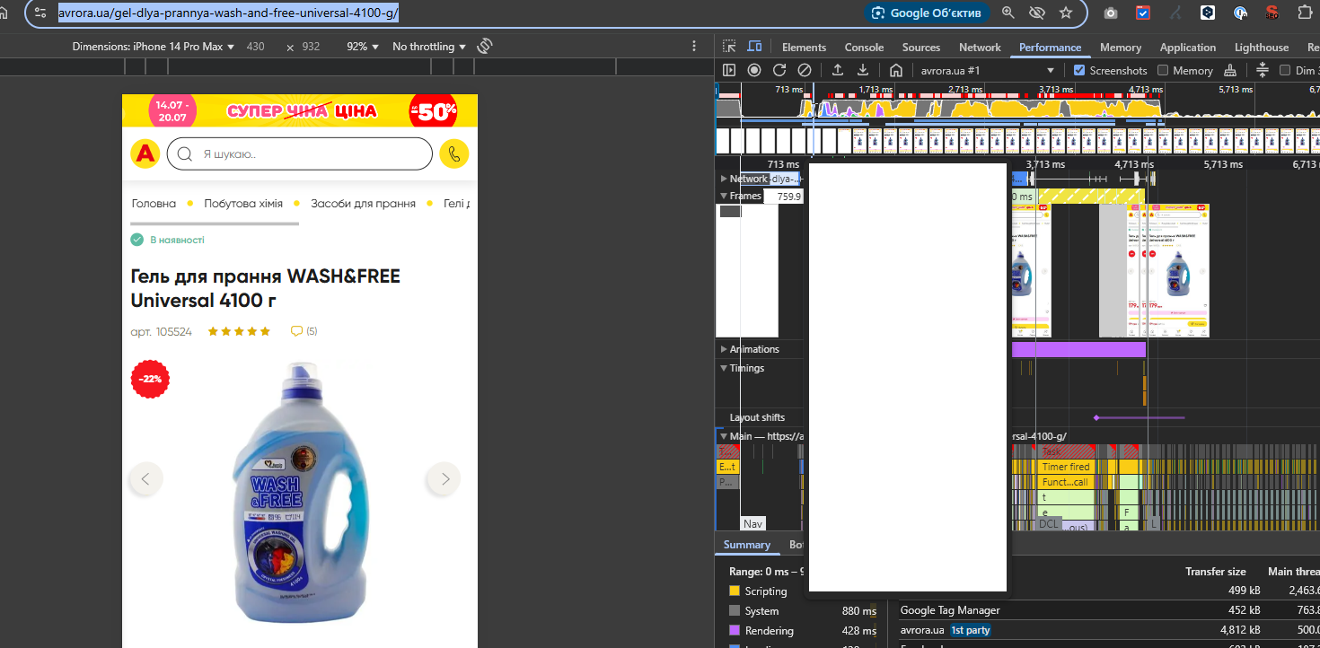Open the Sources tab
The width and height of the screenshot is (1320, 648).
tap(921, 48)
